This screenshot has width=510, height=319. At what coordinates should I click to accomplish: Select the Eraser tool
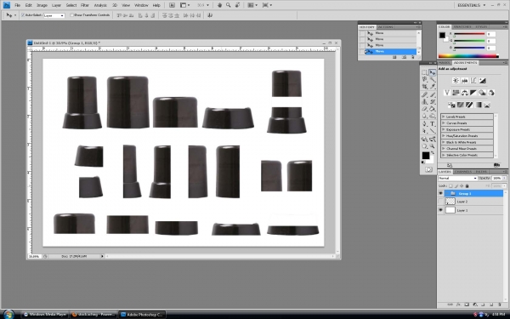point(425,109)
